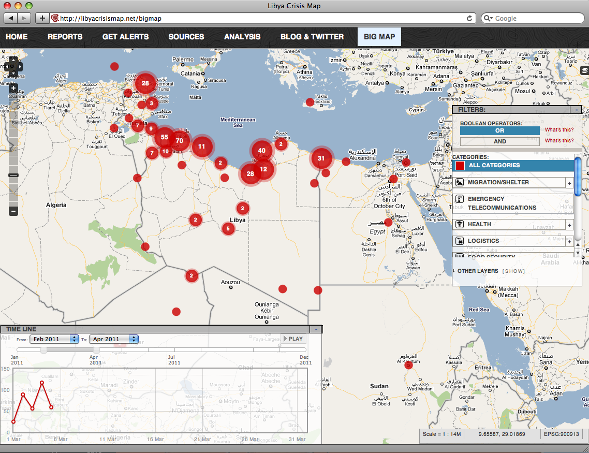
Task: Open the cluster marker labeled 70
Action: point(180,141)
